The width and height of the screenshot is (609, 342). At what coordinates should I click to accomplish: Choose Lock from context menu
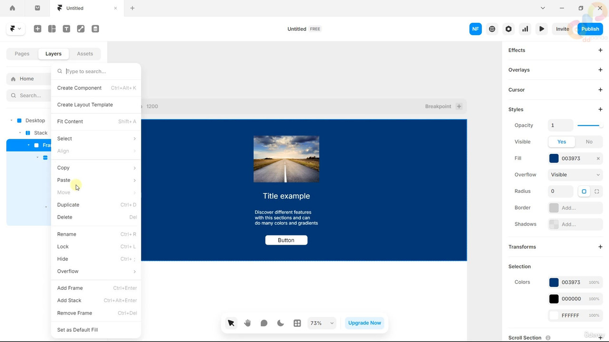(96, 247)
